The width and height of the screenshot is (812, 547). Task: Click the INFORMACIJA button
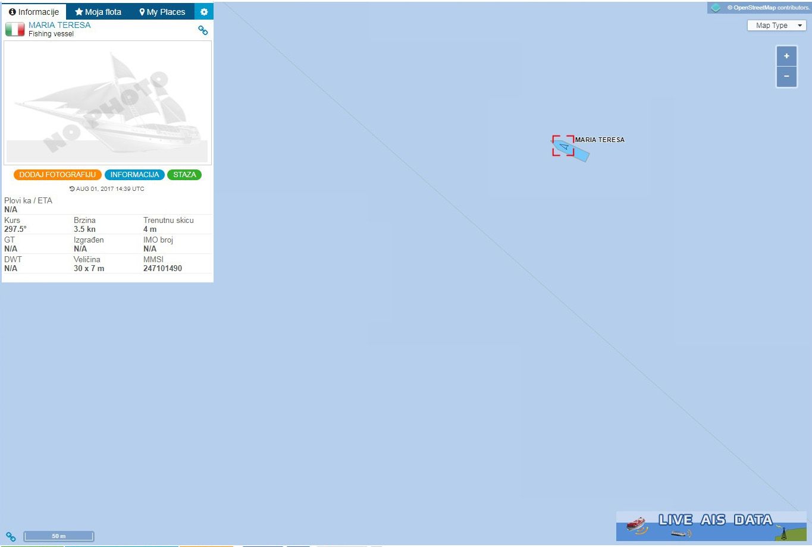coord(135,175)
